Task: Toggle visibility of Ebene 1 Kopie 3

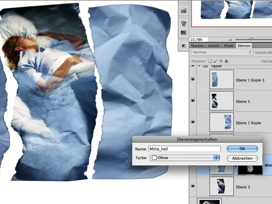Action: [193, 79]
